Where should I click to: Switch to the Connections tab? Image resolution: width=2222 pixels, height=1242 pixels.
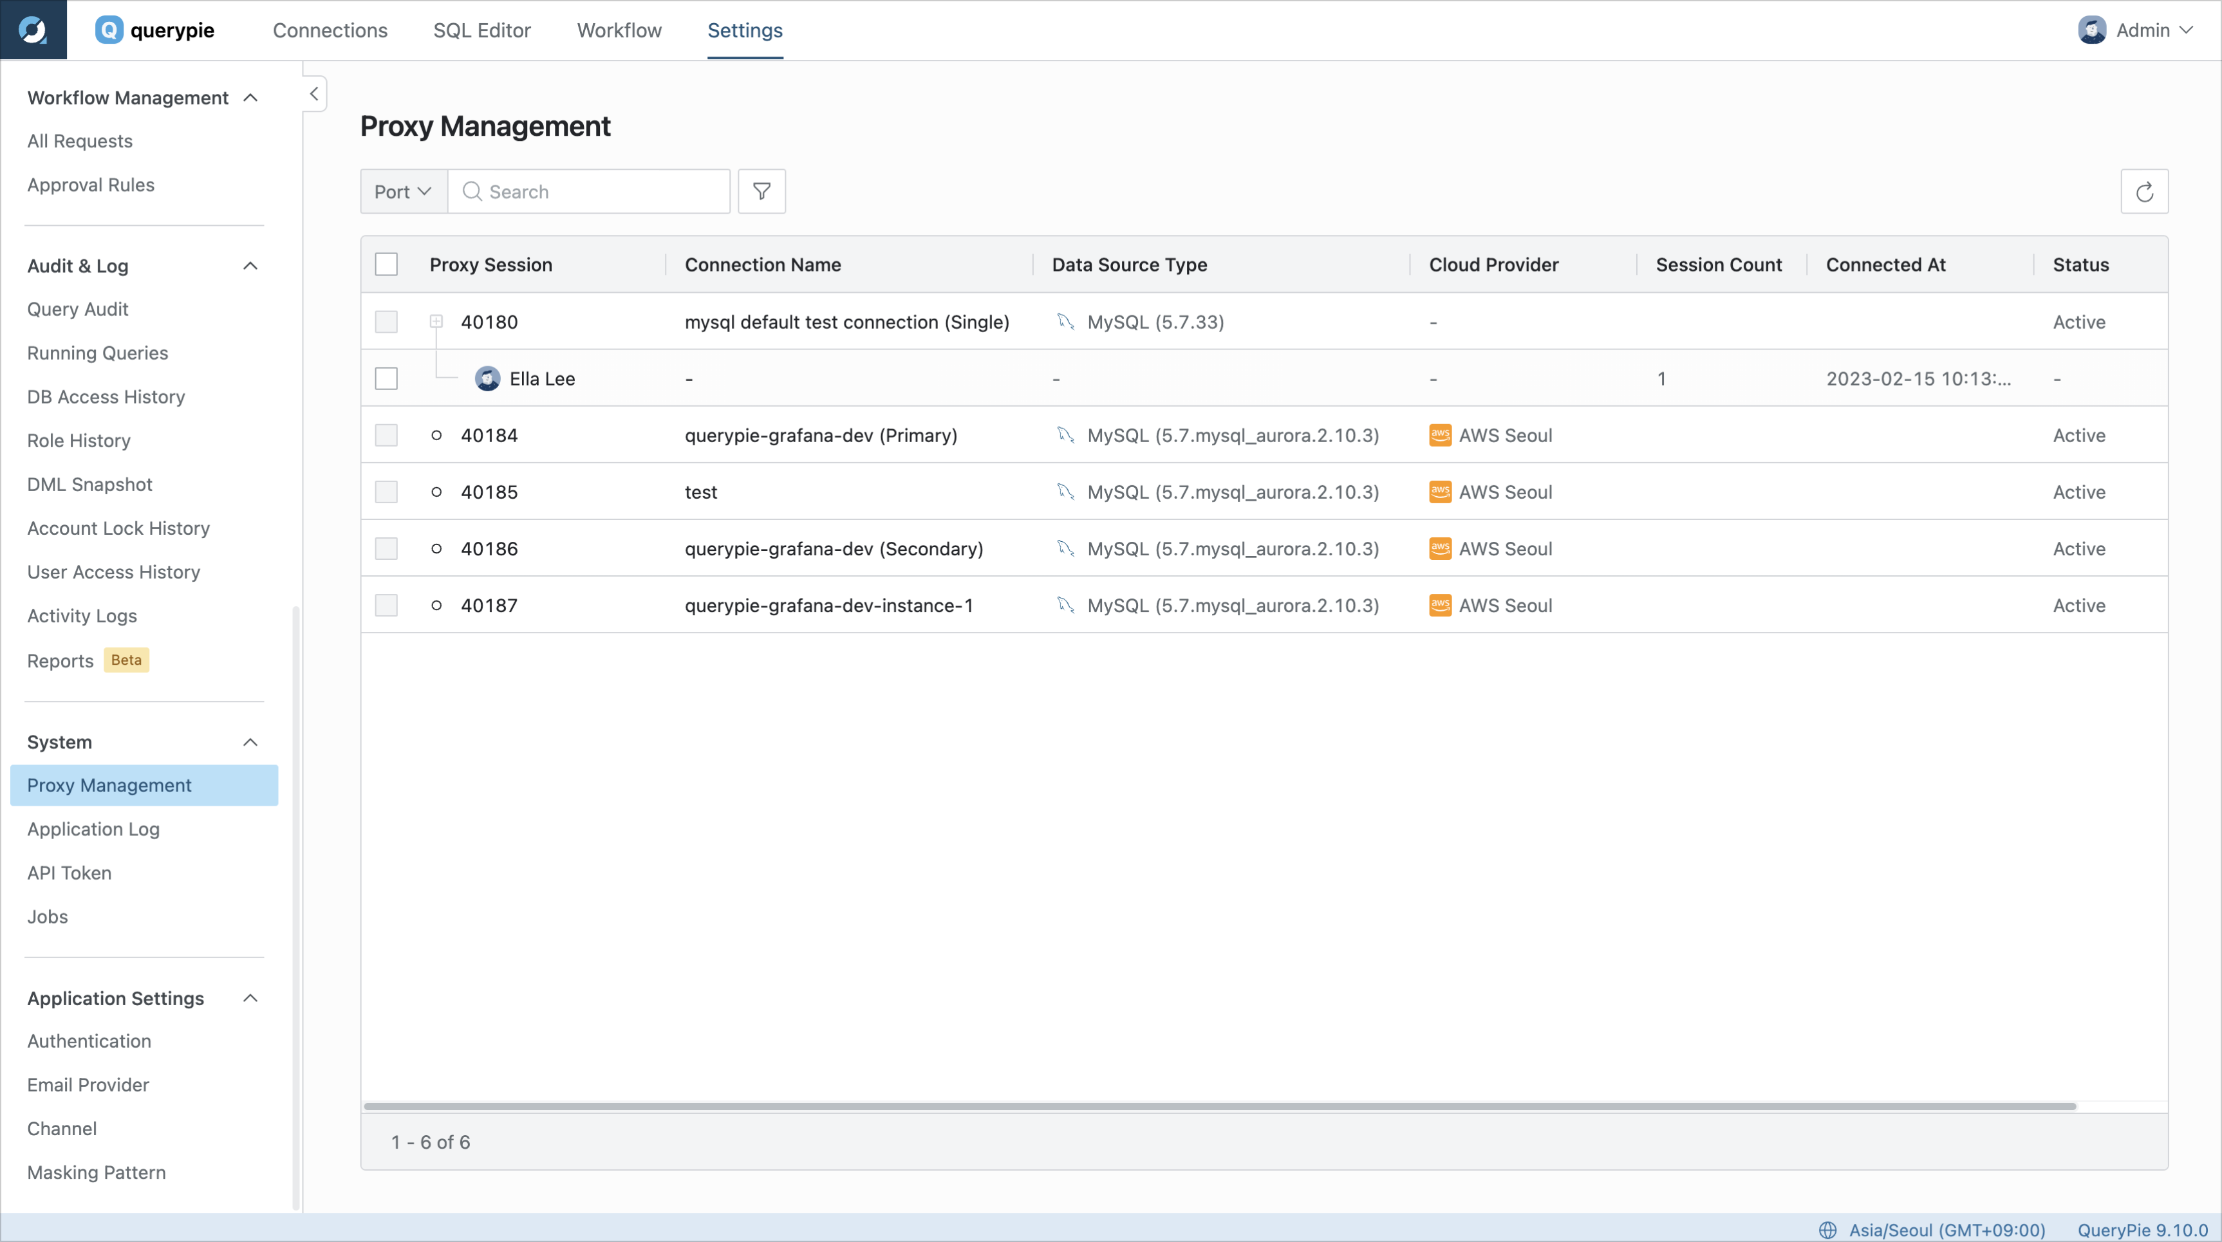[330, 30]
